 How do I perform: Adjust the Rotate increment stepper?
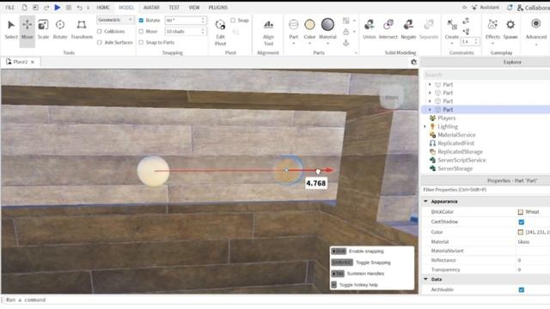point(203,21)
